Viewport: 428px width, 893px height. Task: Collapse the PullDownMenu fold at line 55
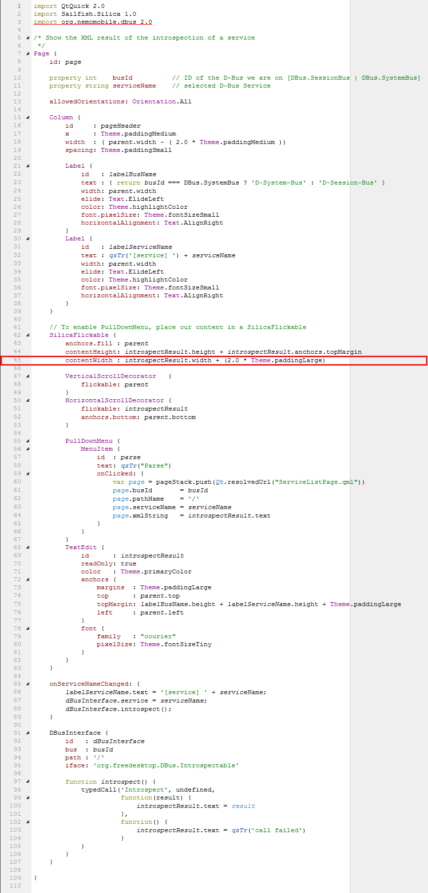coord(27,441)
